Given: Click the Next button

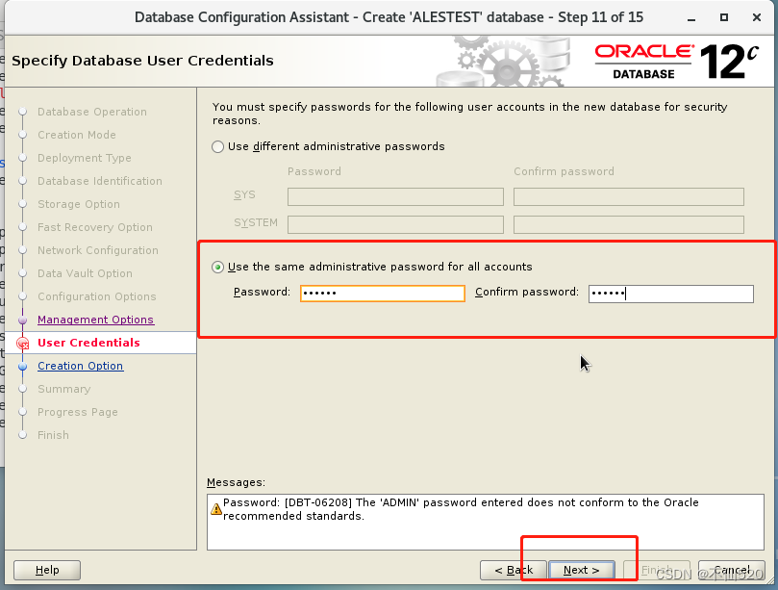Looking at the screenshot, I should [582, 570].
